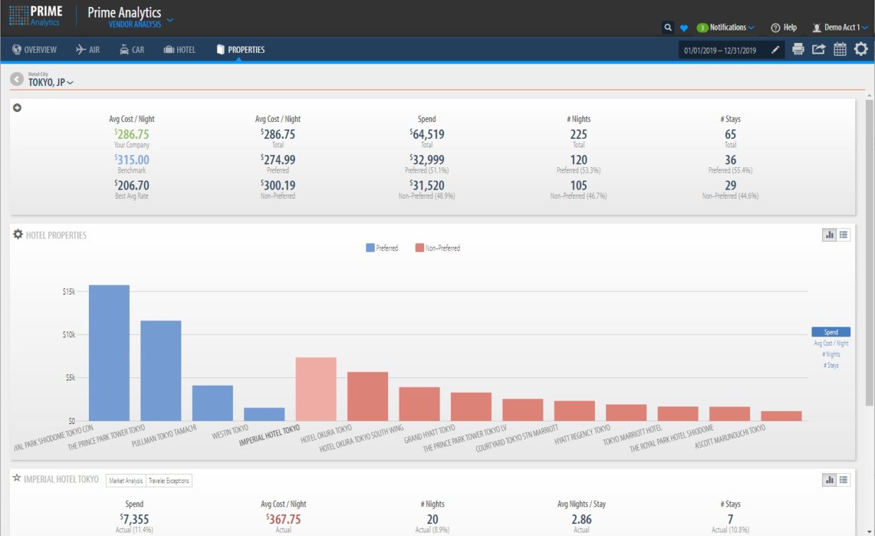The image size is (875, 536).
Task: Open the Demo Acct 1 account menu
Action: [840, 28]
